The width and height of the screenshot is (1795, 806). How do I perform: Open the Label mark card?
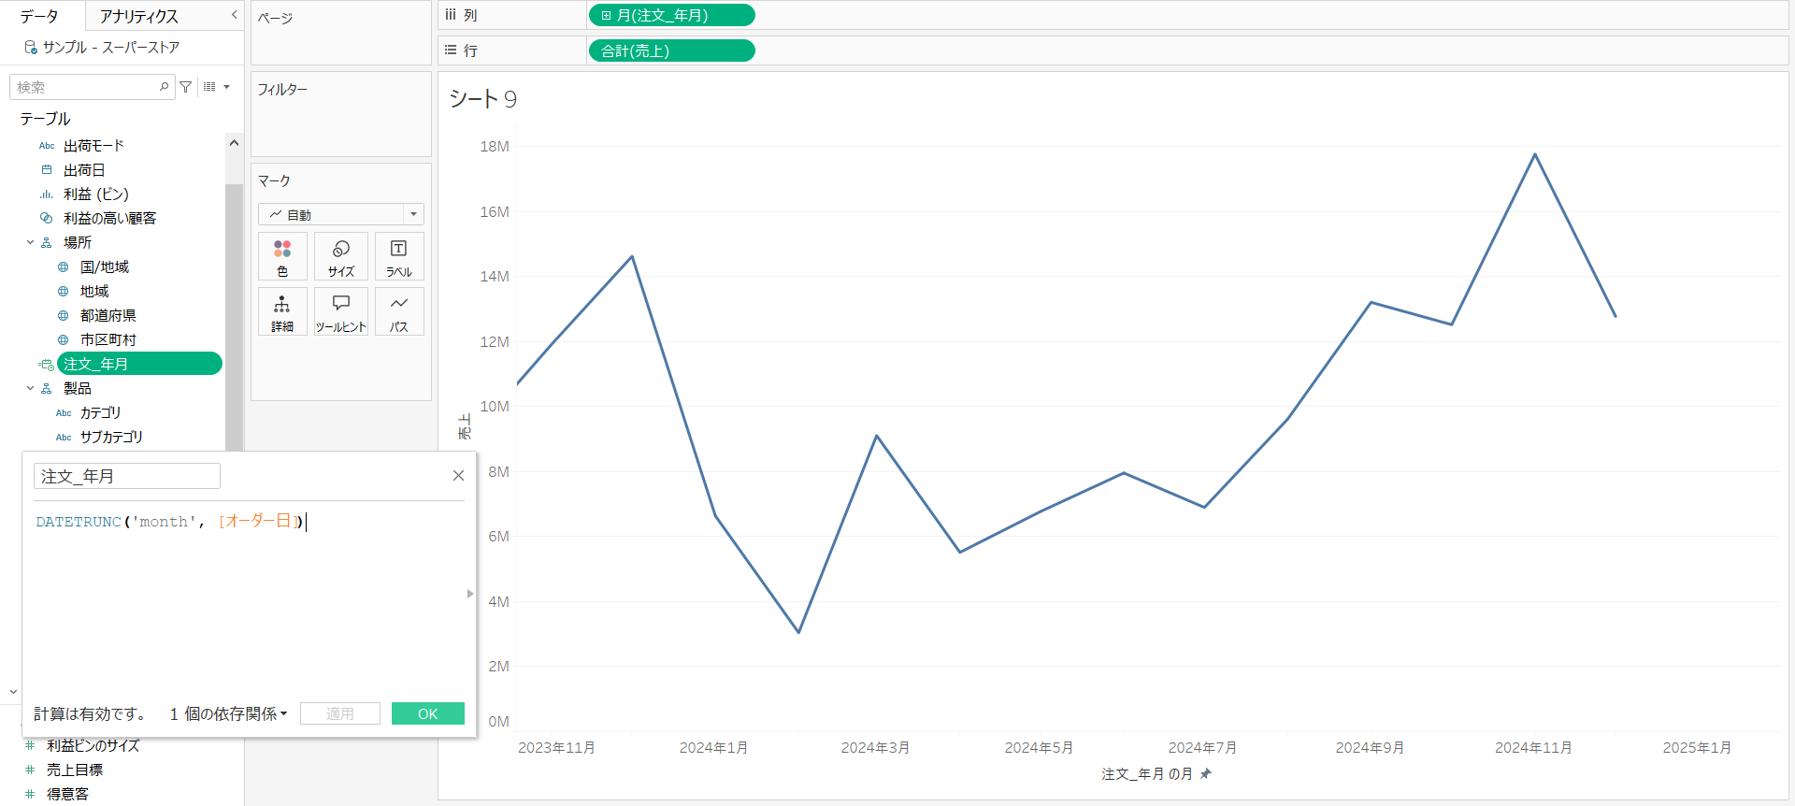pos(399,256)
